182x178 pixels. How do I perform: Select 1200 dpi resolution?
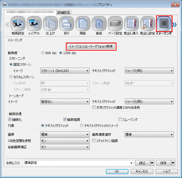tap(68, 53)
